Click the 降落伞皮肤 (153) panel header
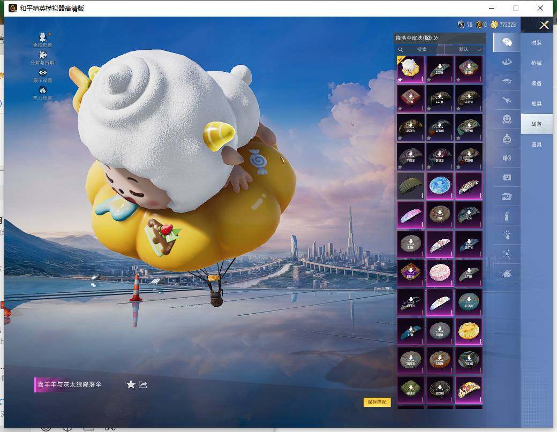Viewport: 557px width, 432px height. coord(440,38)
